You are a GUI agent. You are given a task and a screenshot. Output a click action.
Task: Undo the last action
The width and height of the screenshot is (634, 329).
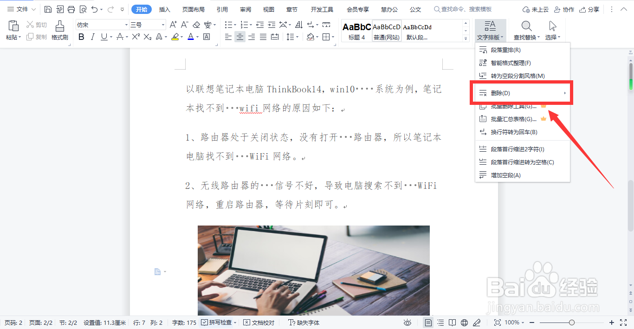pos(94,9)
